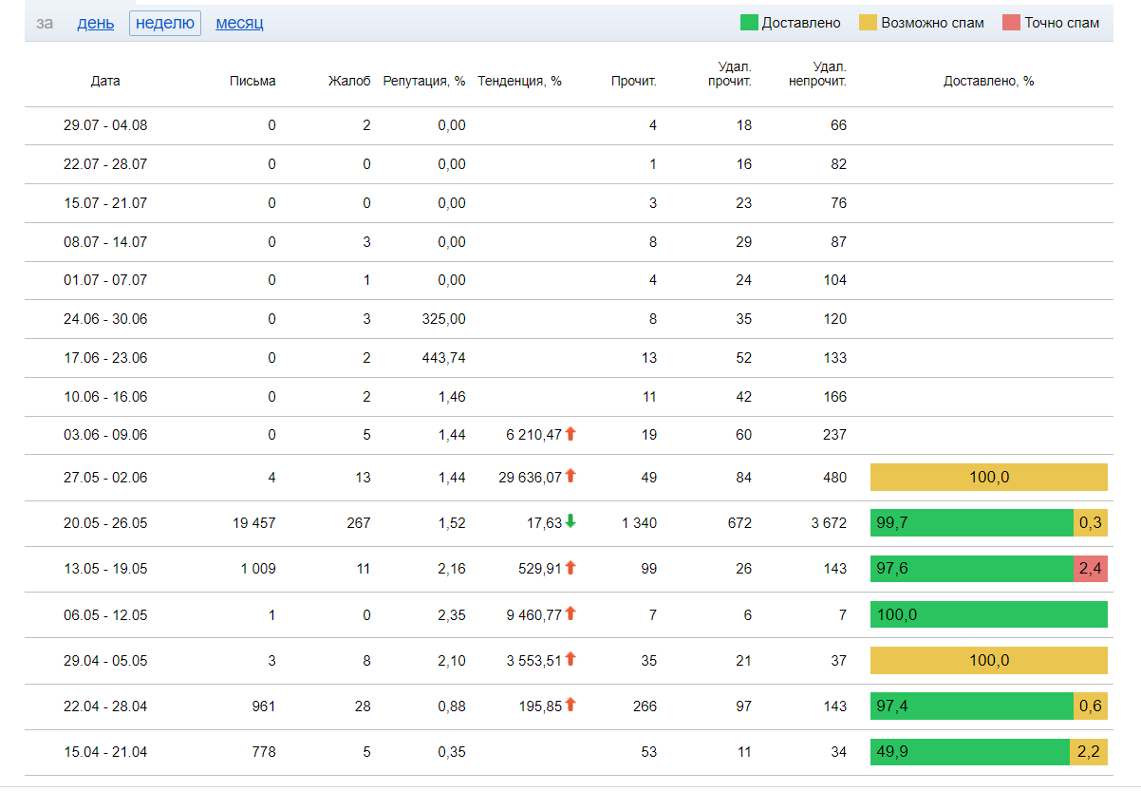Image resolution: width=1141 pixels, height=791 pixels.
Task: Select the date range 22.04 - 28.04
Action: 105,706
